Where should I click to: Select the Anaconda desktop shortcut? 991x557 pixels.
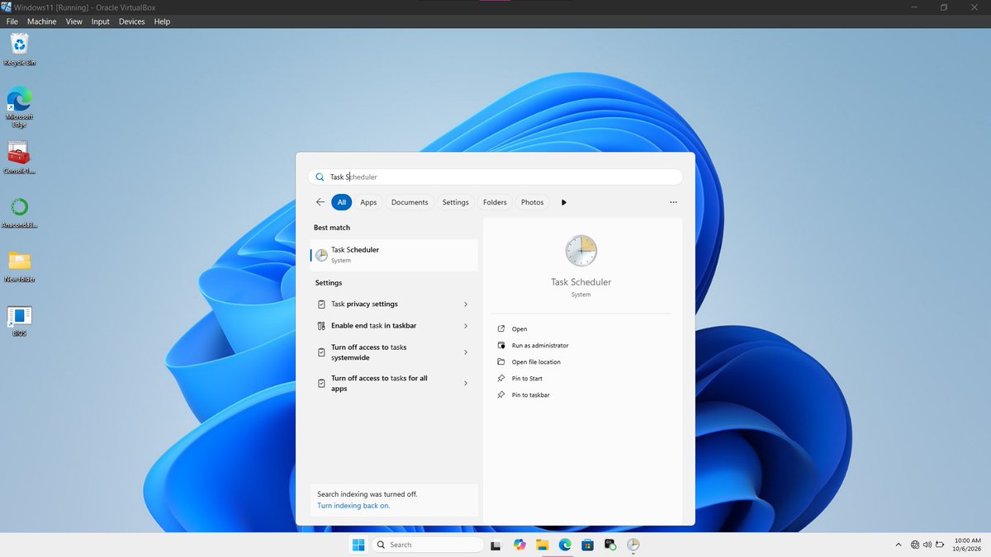tap(19, 212)
